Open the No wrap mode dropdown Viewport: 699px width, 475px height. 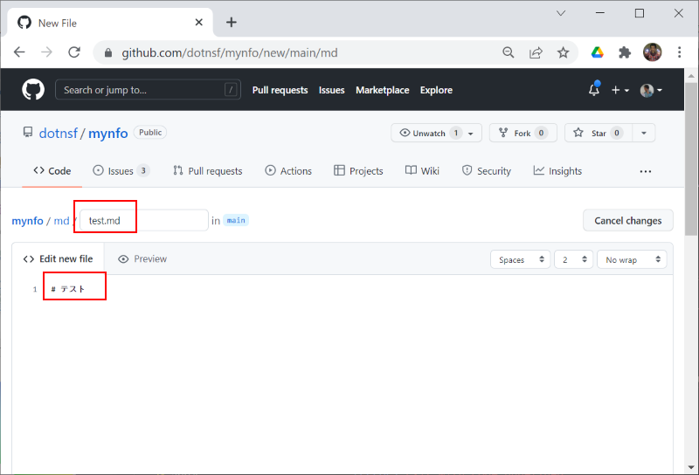(632, 259)
